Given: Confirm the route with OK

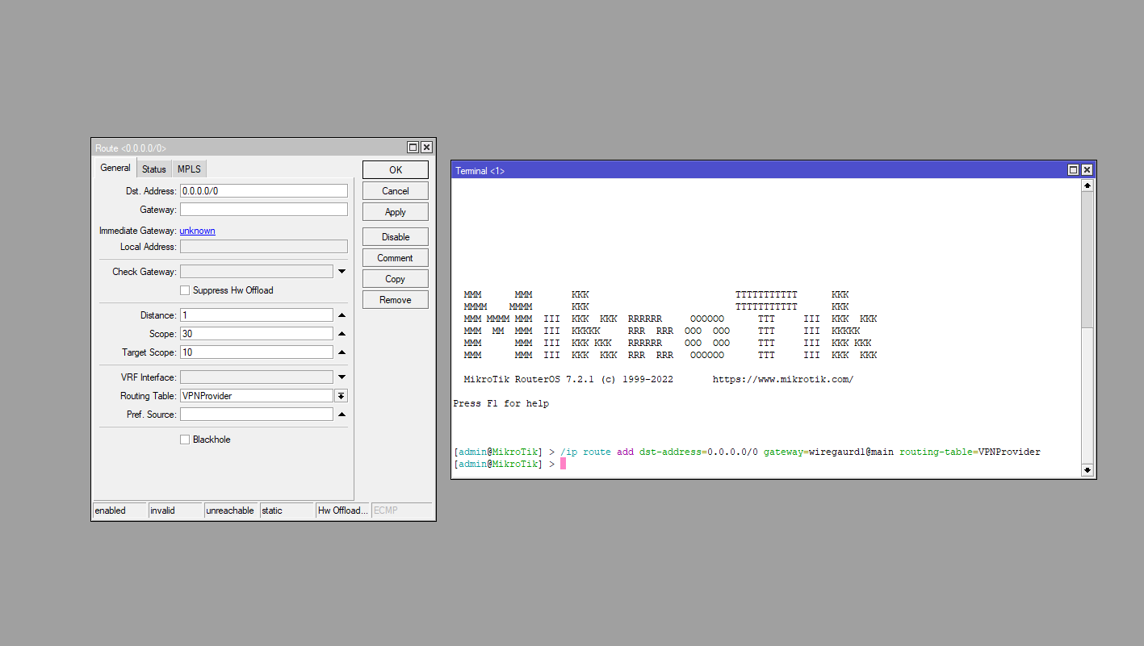Looking at the screenshot, I should tap(396, 170).
